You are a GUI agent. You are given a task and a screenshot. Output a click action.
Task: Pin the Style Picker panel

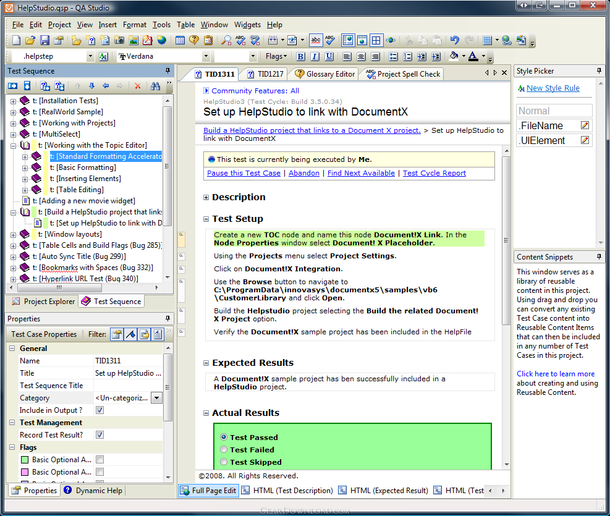pos(599,71)
